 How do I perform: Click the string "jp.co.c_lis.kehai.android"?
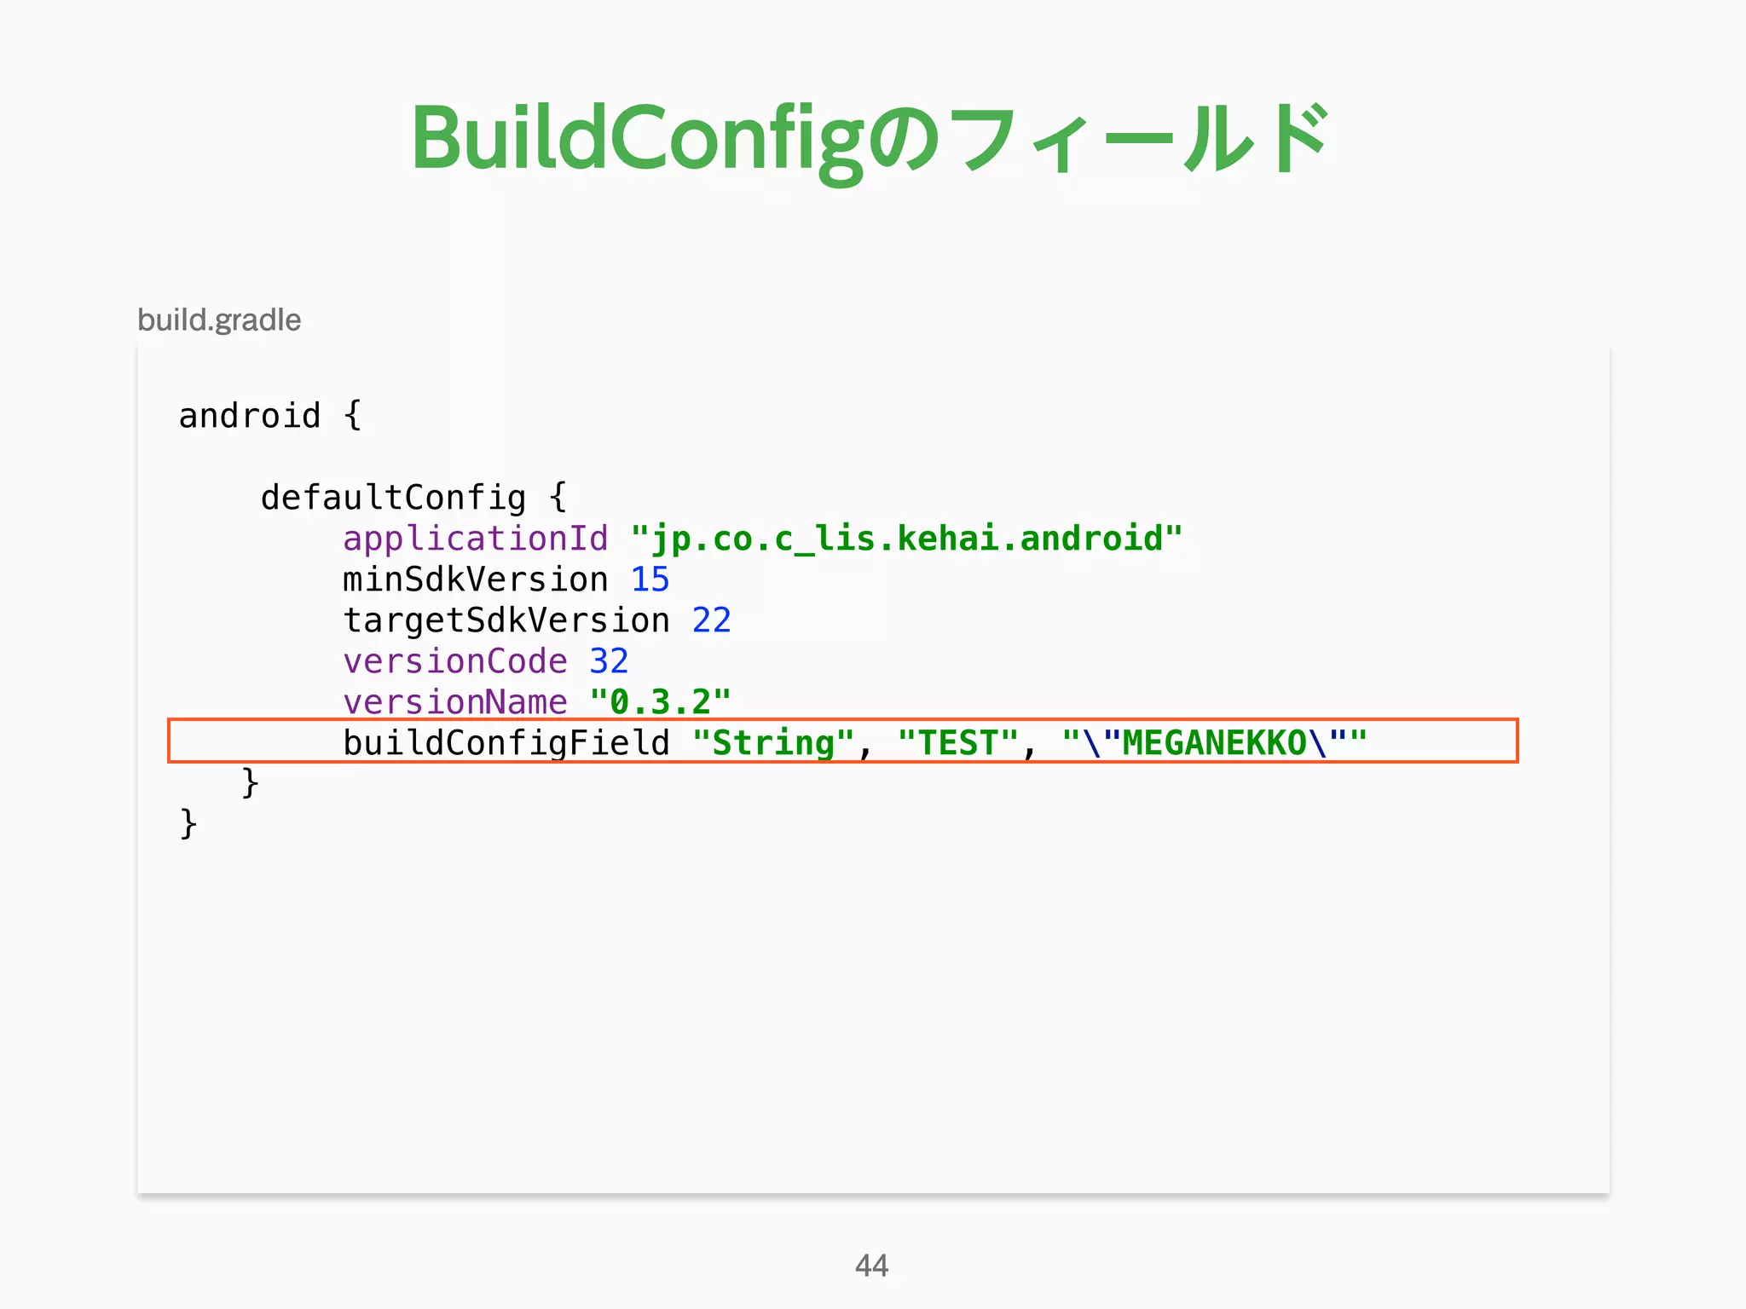click(907, 539)
